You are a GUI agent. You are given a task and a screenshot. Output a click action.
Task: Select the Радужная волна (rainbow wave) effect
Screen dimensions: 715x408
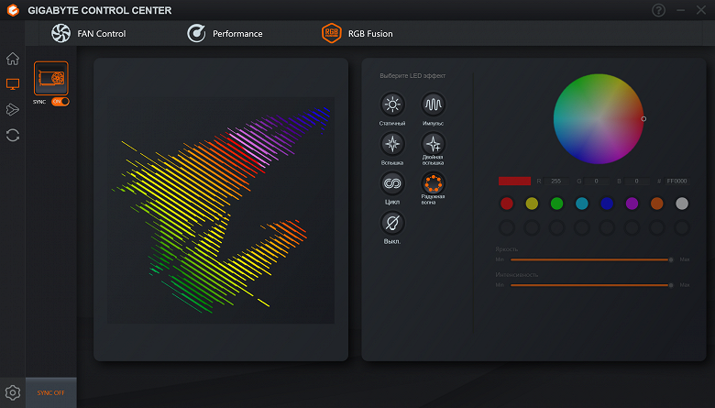433,183
